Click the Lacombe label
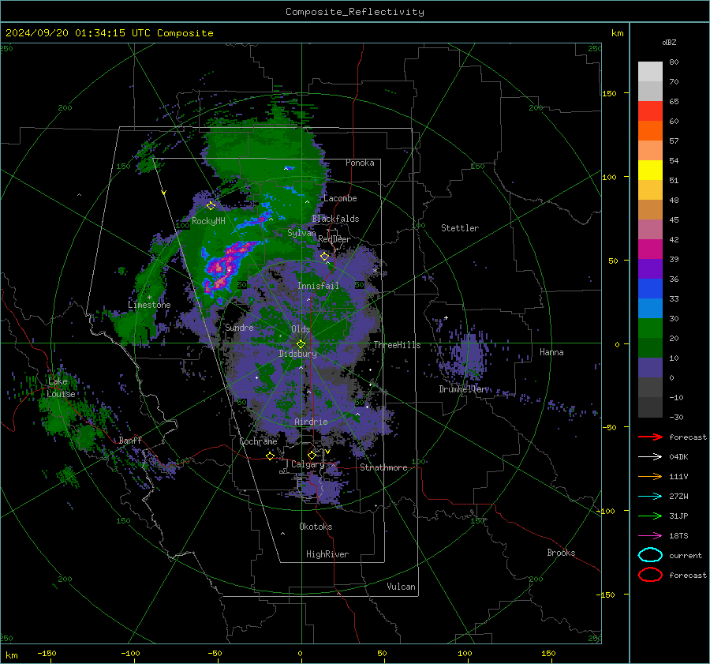The height and width of the screenshot is (664, 710). tap(340, 198)
